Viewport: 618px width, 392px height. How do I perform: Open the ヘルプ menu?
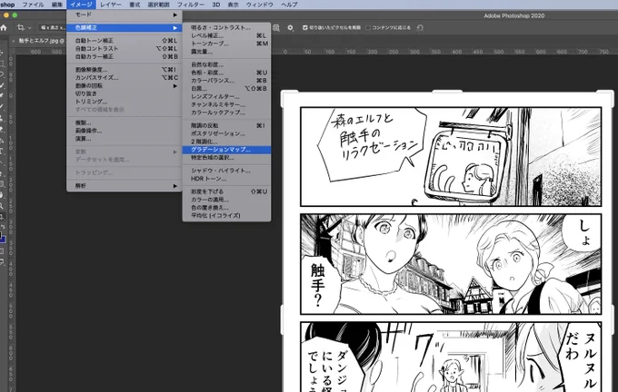[x=289, y=5]
